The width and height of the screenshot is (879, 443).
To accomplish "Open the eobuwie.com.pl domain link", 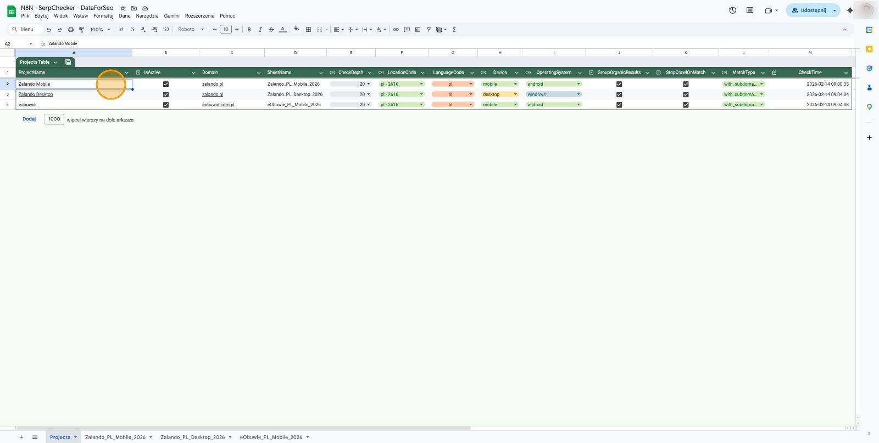I will (218, 104).
